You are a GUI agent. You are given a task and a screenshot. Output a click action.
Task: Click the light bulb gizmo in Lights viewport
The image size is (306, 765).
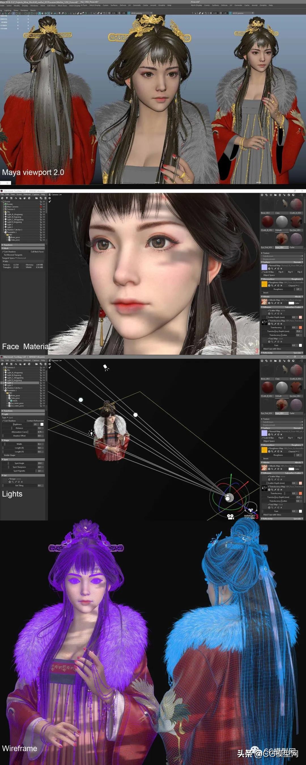(x=91, y=433)
